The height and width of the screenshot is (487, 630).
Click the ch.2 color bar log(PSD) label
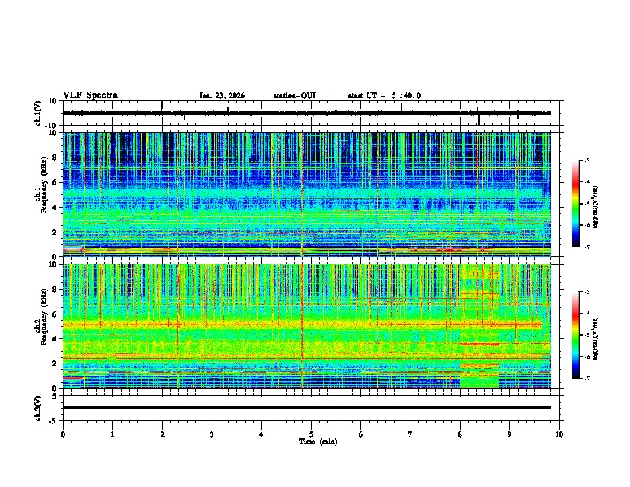pos(596,338)
